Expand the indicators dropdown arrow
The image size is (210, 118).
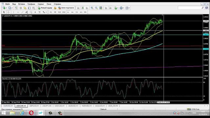point(118,8)
